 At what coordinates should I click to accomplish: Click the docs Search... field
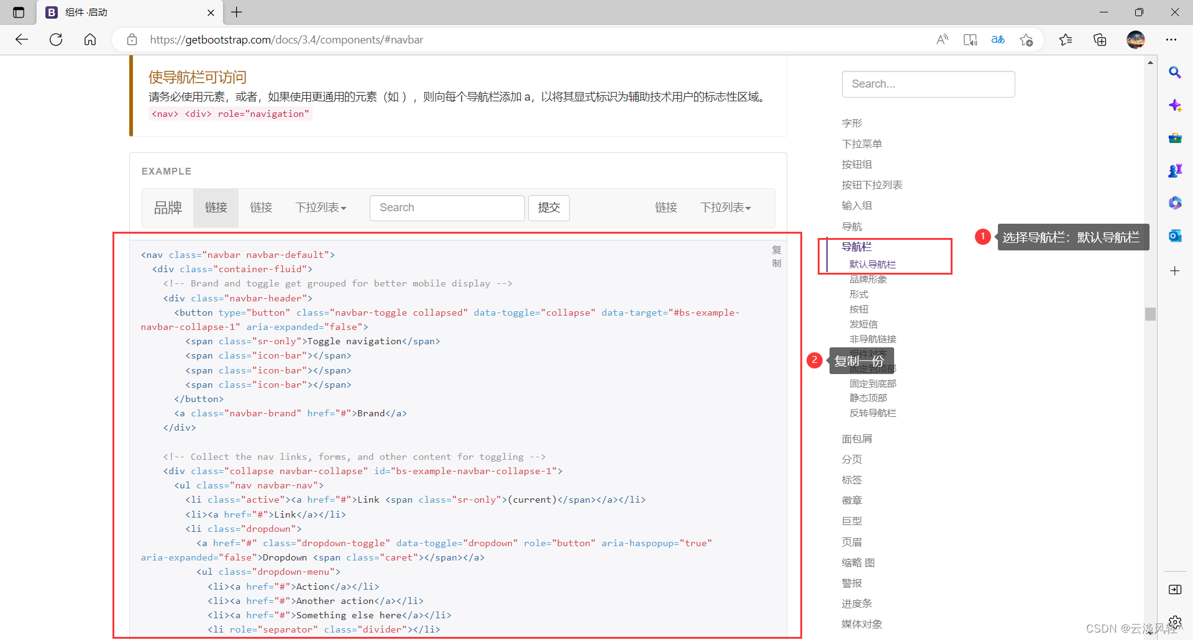tap(928, 84)
